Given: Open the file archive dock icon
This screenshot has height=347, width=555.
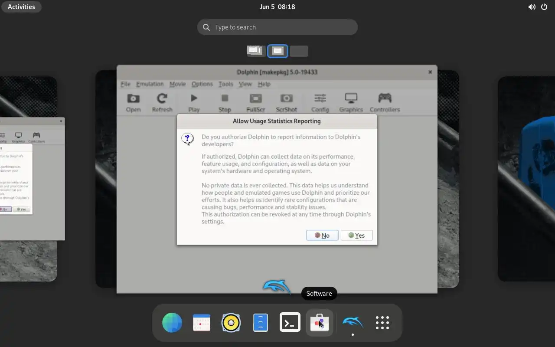Looking at the screenshot, I should (261, 323).
